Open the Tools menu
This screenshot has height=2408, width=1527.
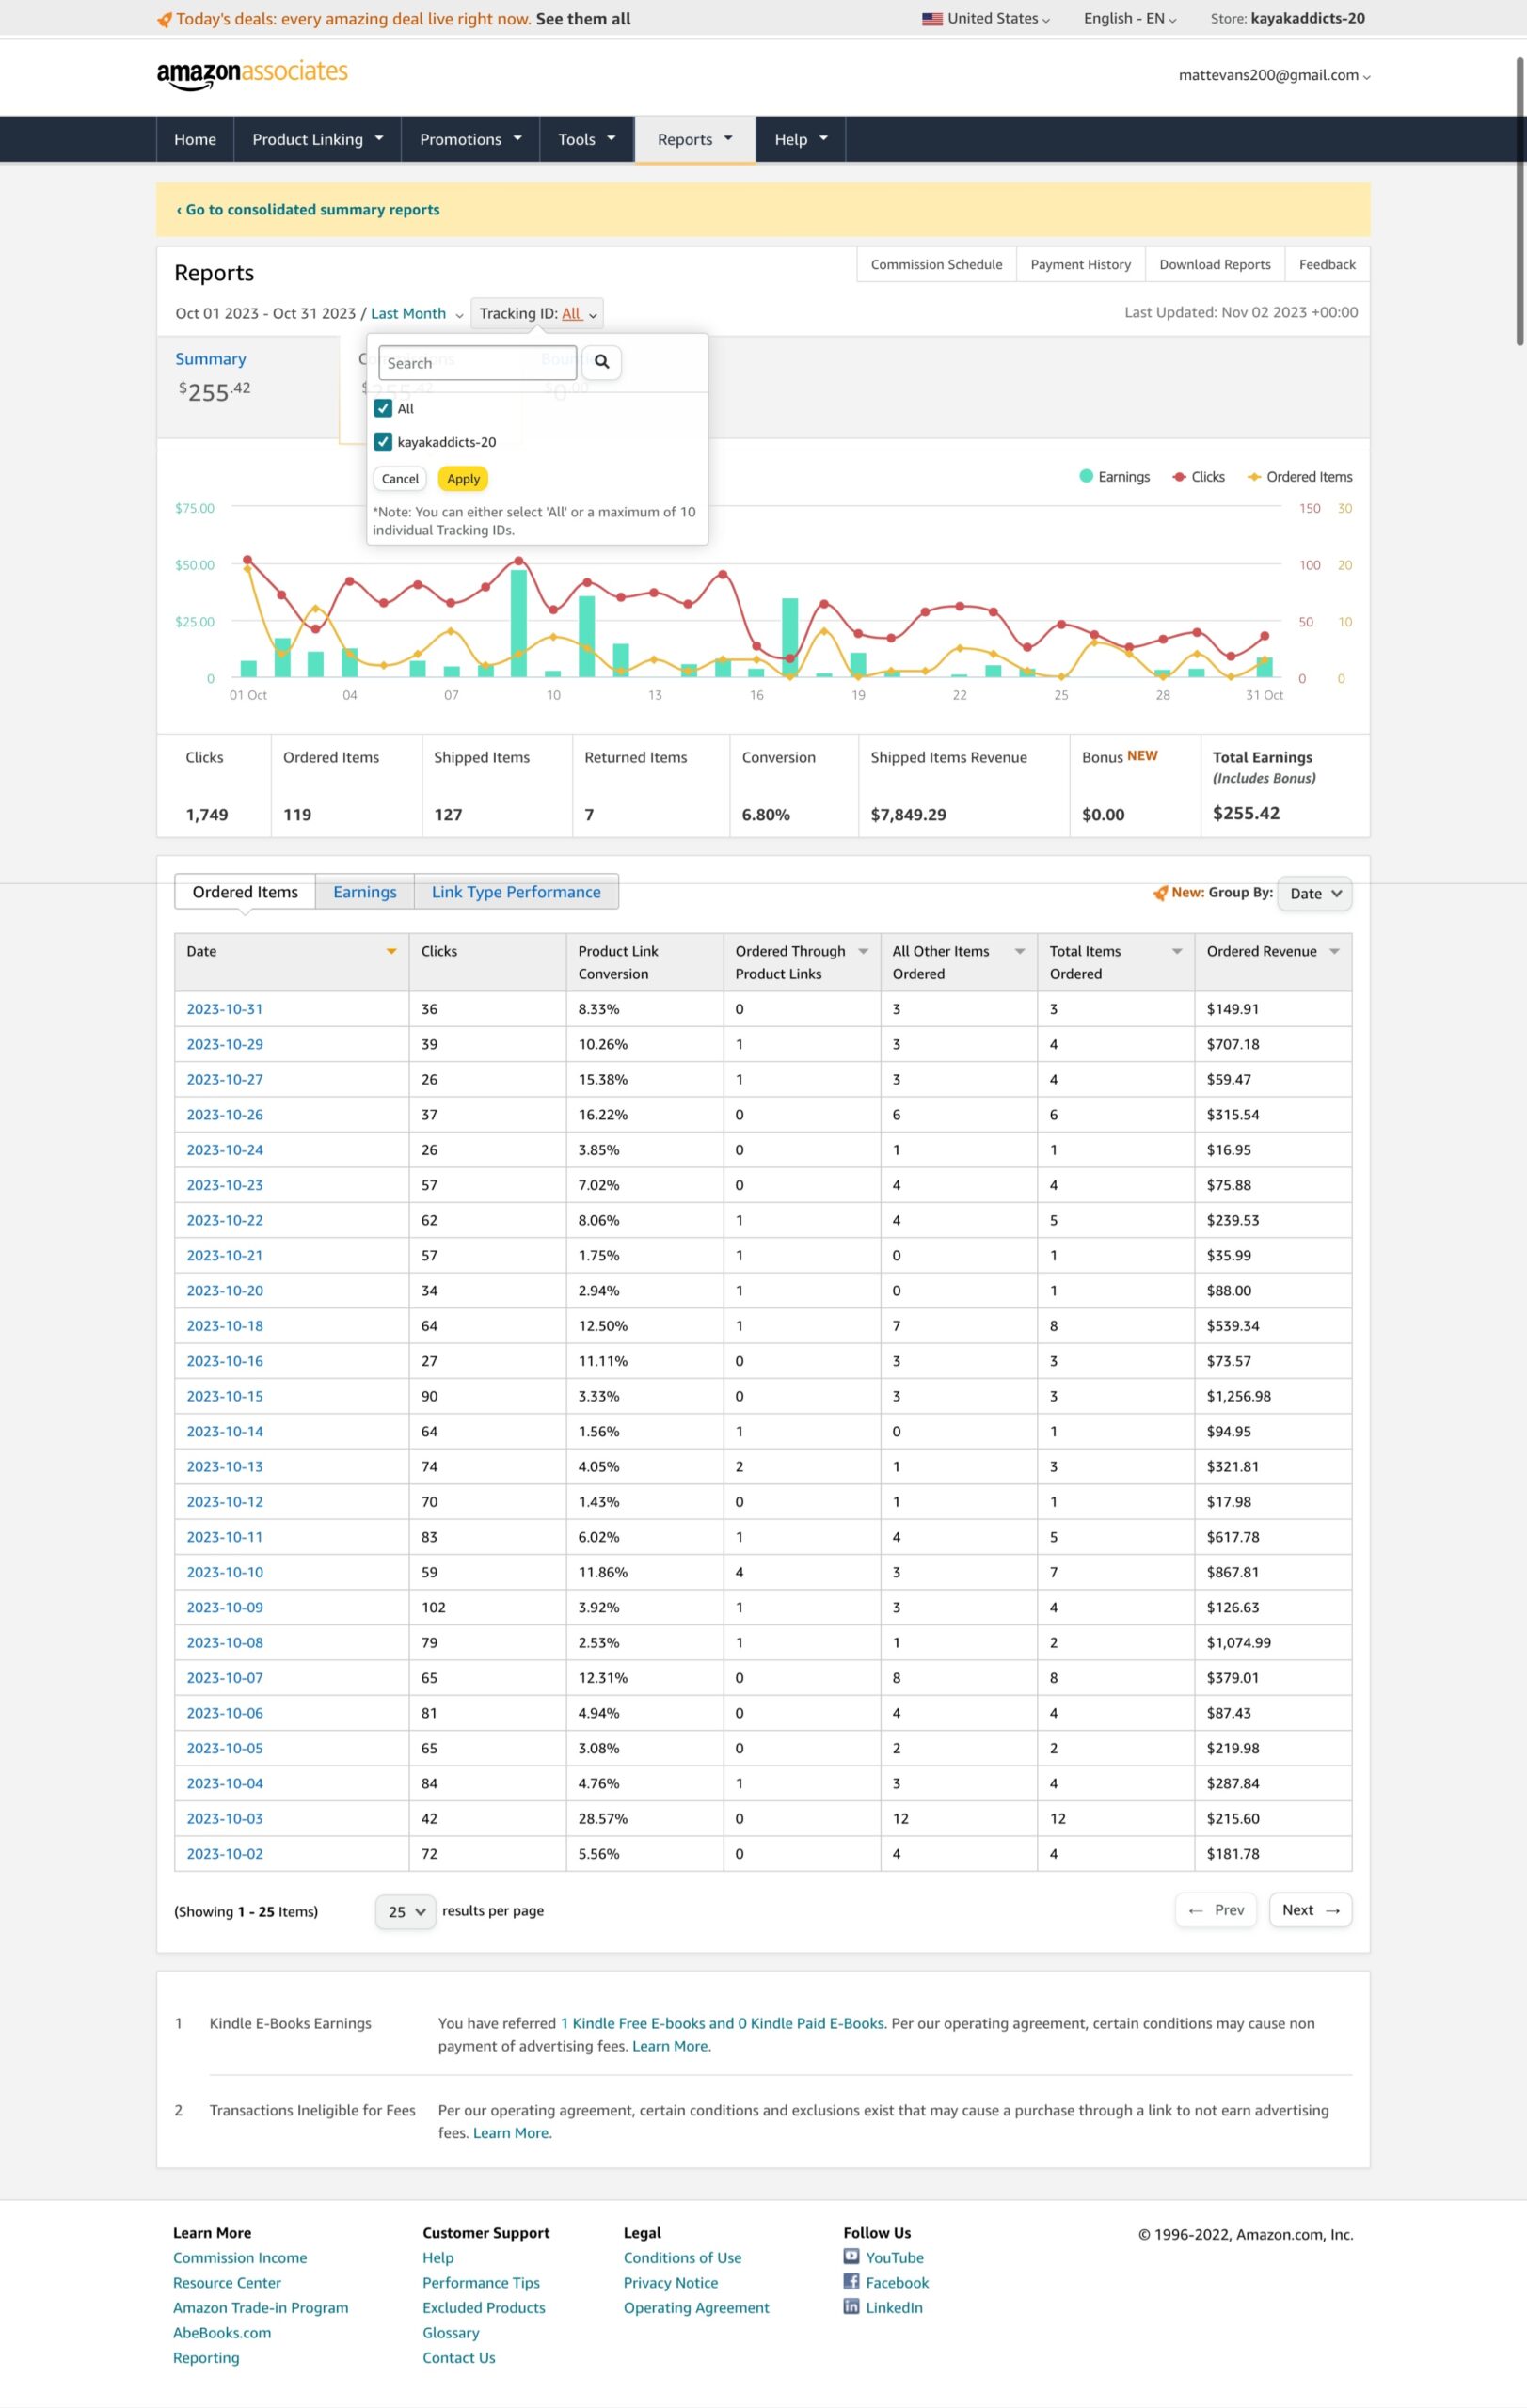coord(586,139)
